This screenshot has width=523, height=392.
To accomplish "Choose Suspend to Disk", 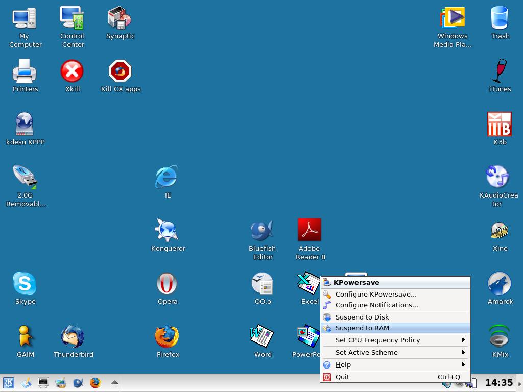I will [x=395, y=317].
